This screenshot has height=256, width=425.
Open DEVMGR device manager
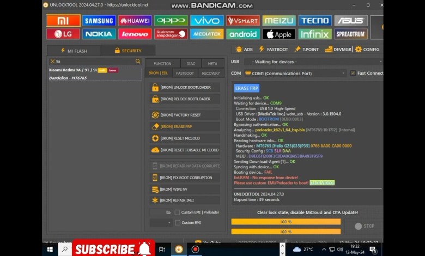click(x=338, y=50)
